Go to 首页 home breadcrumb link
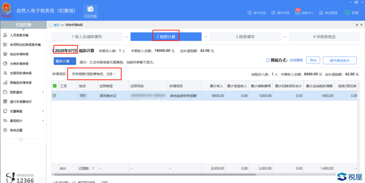Screen dimensions: 365x183 point(56,25)
